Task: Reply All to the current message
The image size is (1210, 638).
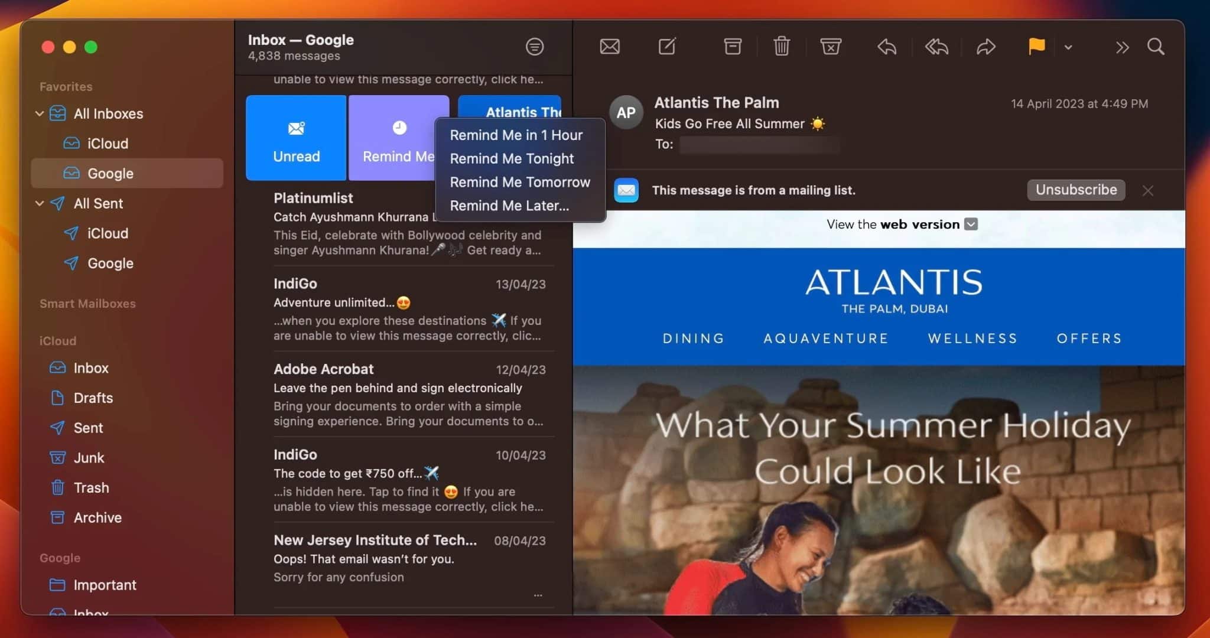Action: (x=936, y=47)
